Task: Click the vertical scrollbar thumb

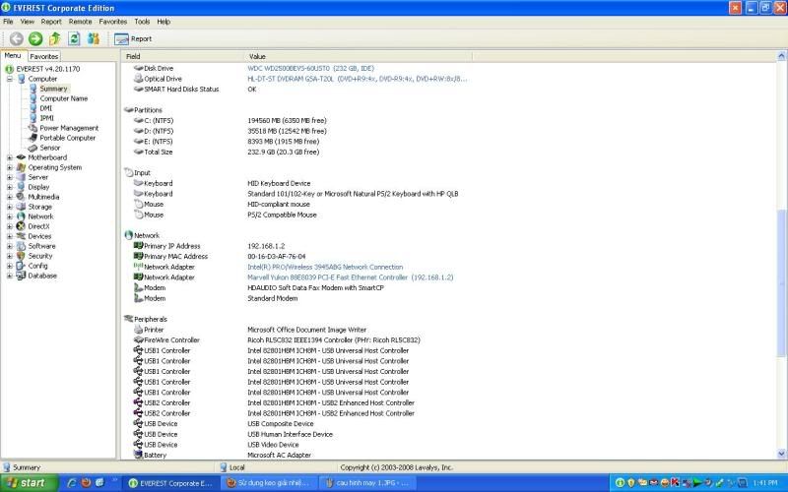Action: pyautogui.click(x=781, y=283)
